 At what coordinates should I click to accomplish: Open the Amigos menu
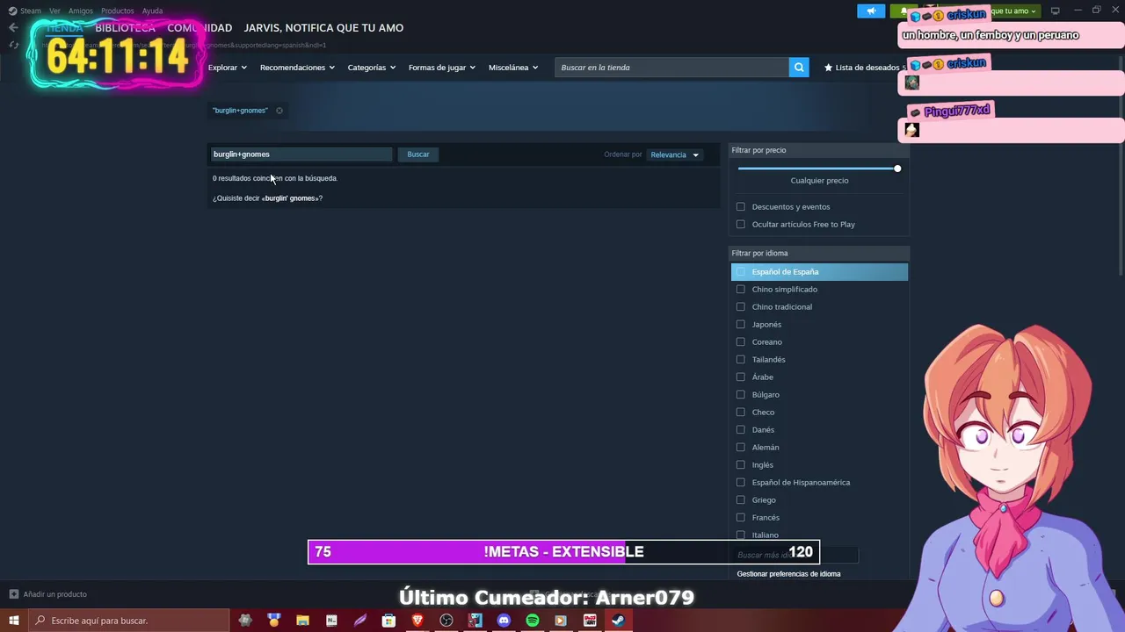pyautogui.click(x=81, y=11)
